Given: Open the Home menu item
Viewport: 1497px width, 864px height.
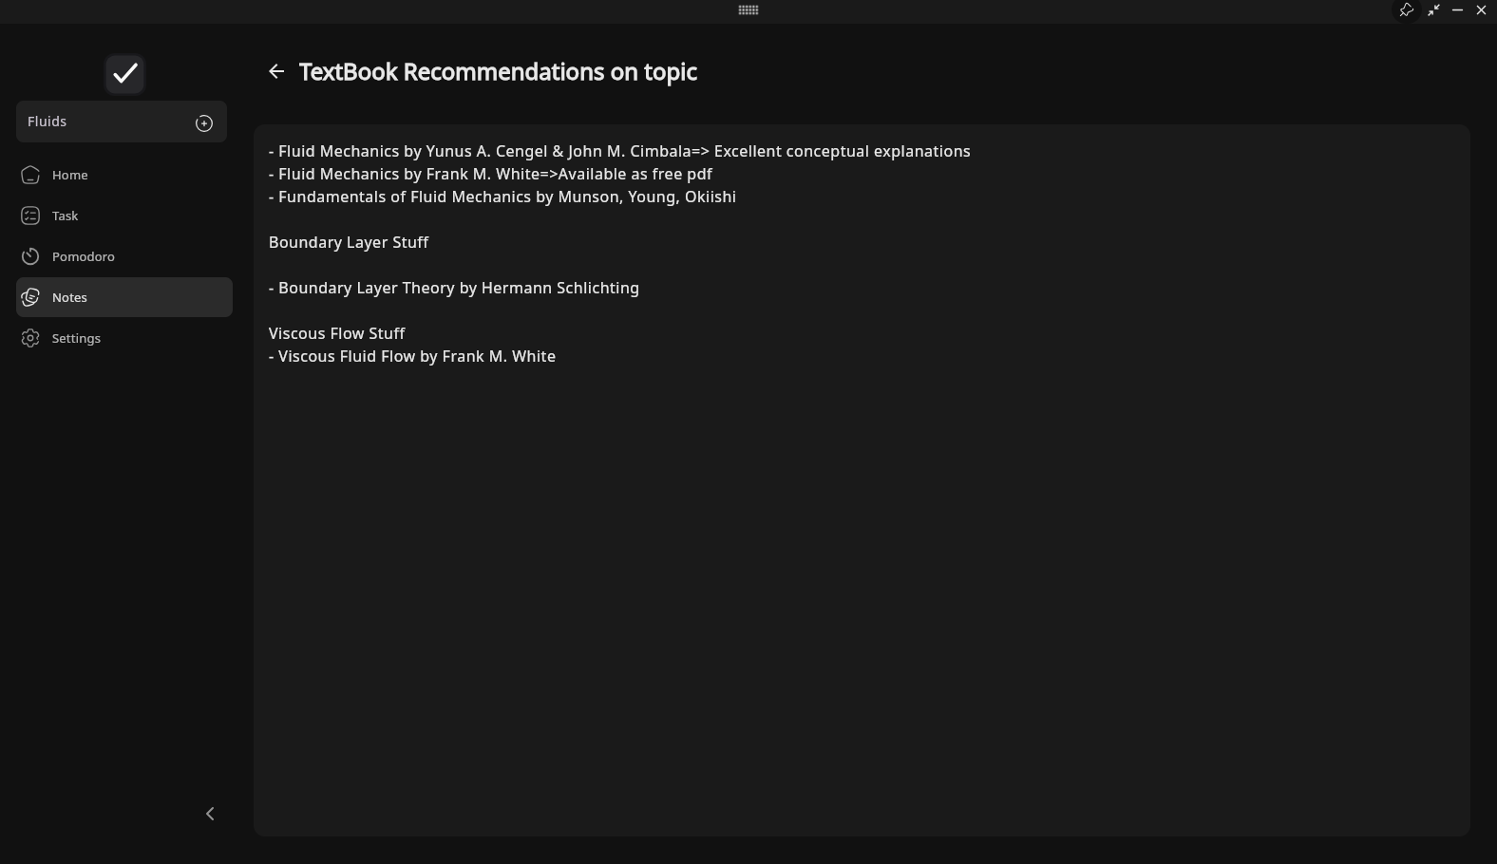Looking at the screenshot, I should tap(124, 175).
